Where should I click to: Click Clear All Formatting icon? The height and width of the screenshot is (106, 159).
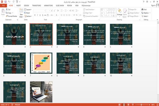point(58,10)
